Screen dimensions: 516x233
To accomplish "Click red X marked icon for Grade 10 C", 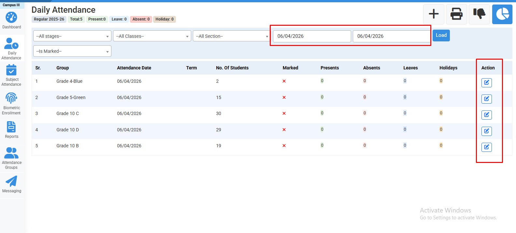I will coord(284,113).
